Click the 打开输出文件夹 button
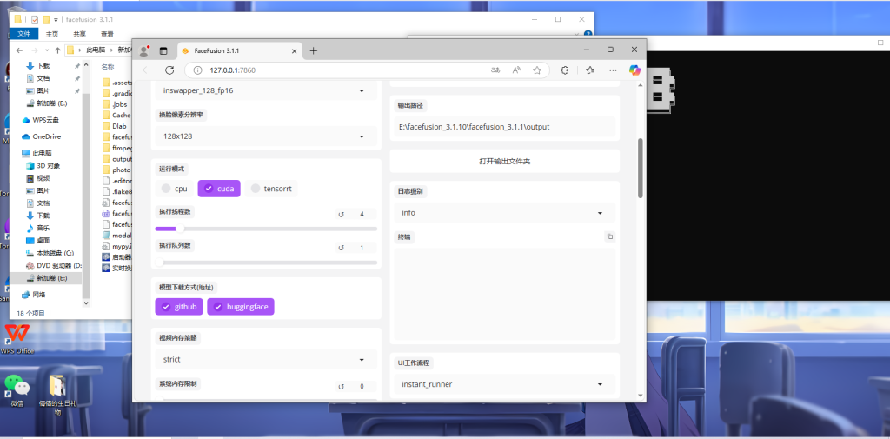890x439 pixels. click(504, 161)
